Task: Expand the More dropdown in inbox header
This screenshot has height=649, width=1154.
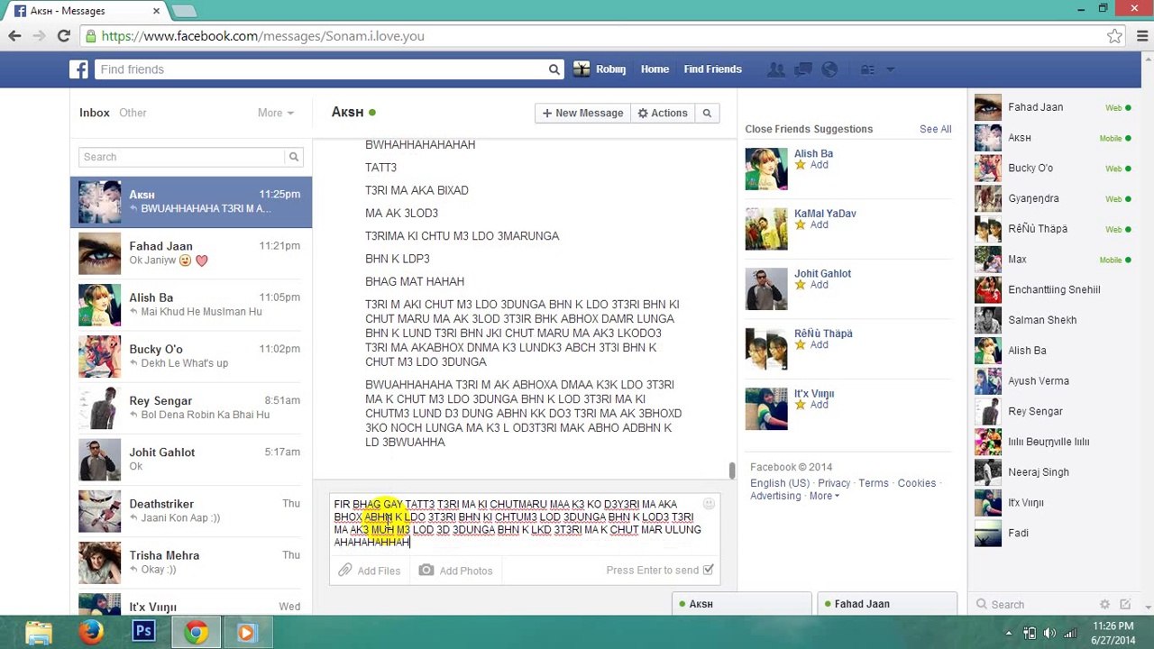Action: click(276, 113)
